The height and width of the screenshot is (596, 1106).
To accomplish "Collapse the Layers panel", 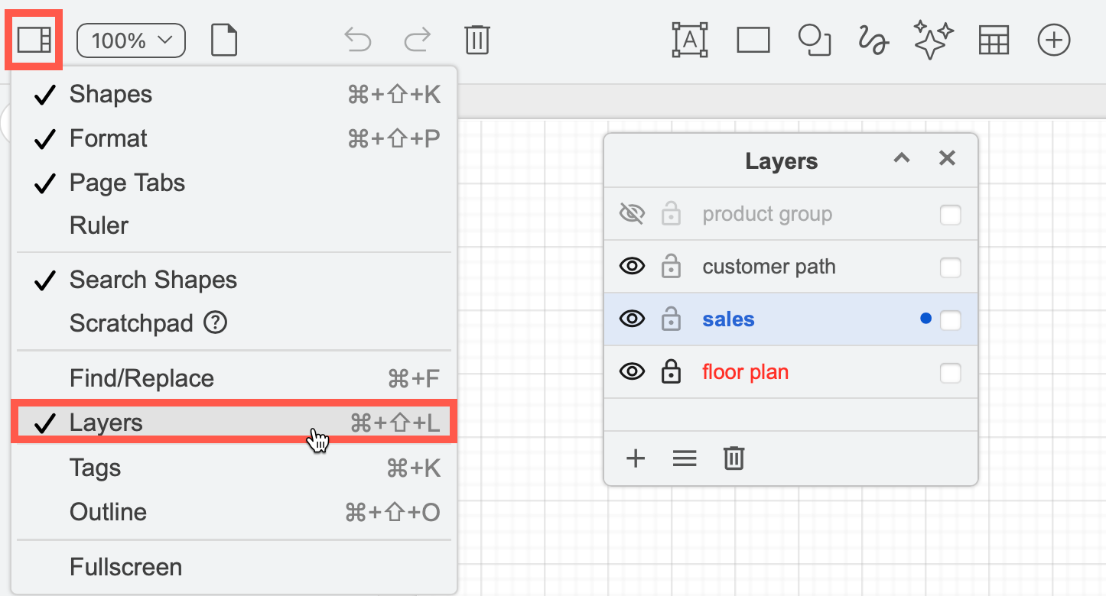I will tap(901, 158).
